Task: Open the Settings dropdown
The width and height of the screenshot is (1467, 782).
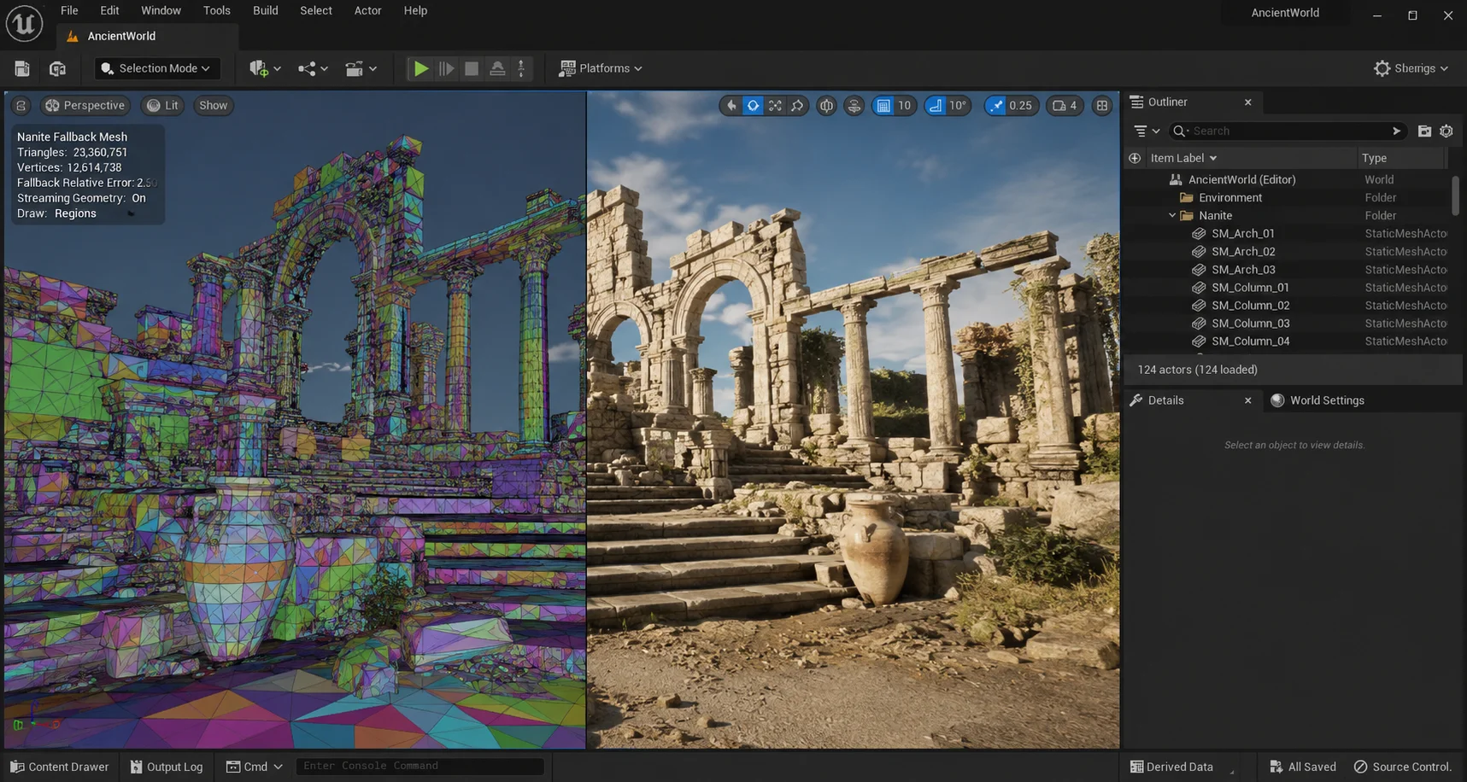Action: point(1411,68)
